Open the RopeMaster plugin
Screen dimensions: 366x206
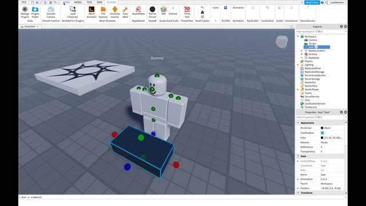(138, 11)
